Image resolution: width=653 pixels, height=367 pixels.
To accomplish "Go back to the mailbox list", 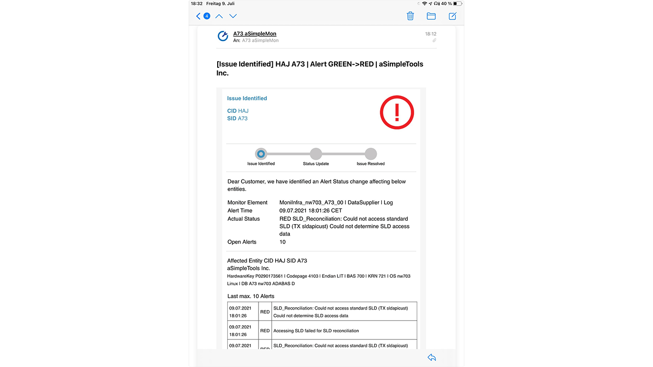I will pyautogui.click(x=199, y=16).
